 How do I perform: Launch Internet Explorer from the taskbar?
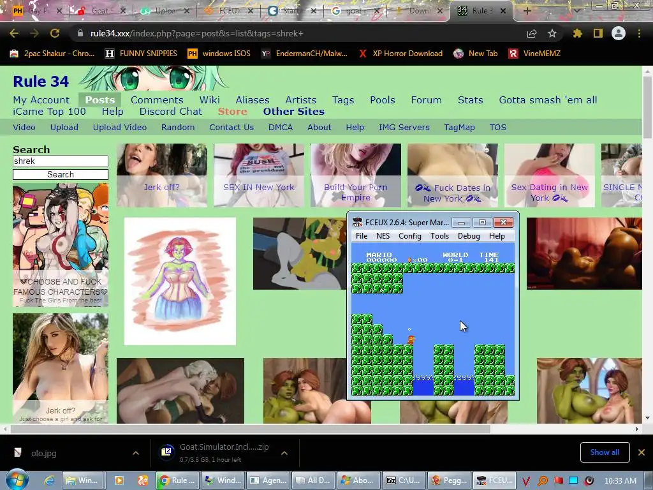point(49,480)
